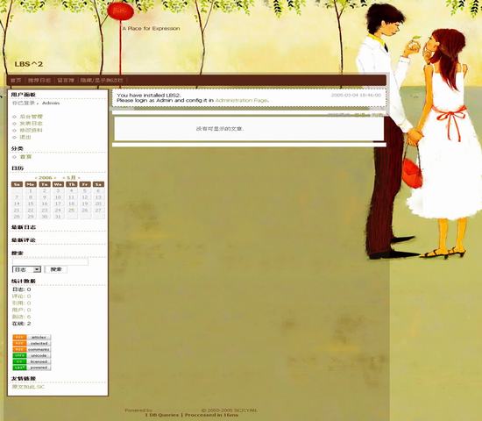Click the 统计数据 heading
The height and width of the screenshot is (421, 482).
pos(24,281)
